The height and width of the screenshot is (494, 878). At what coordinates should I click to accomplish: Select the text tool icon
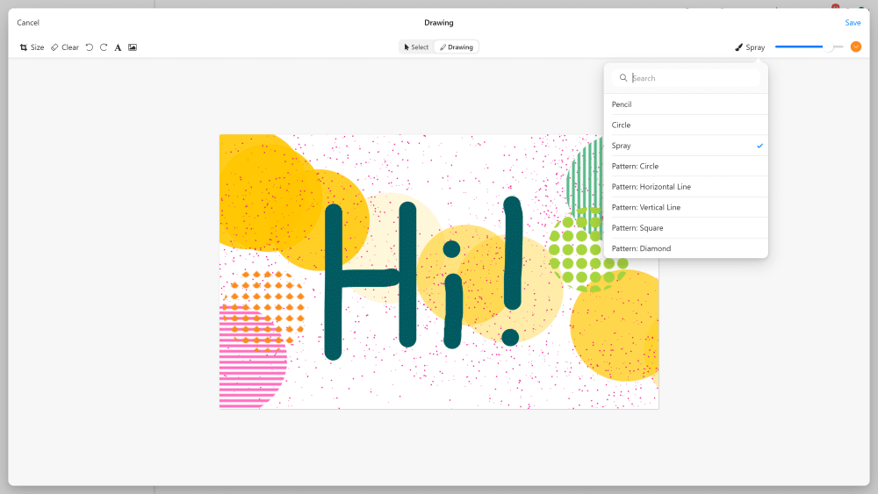click(118, 47)
